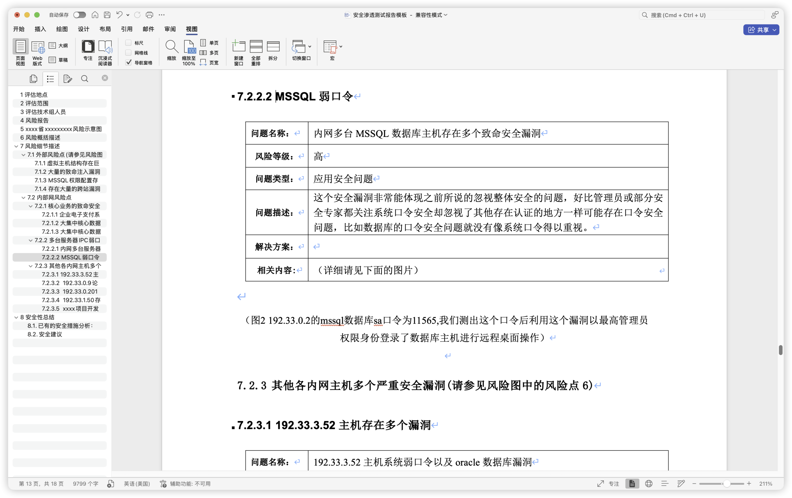Toggle the AutoSave (自动保存) switch
Image resolution: width=792 pixels, height=498 pixels.
[79, 15]
